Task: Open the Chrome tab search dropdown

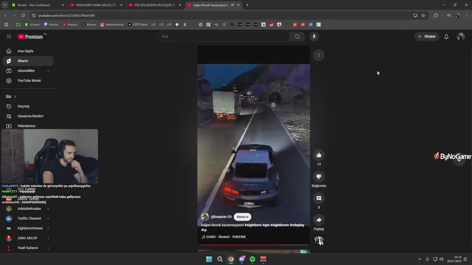Action: (5, 5)
